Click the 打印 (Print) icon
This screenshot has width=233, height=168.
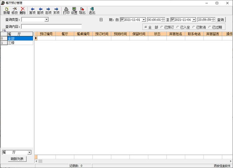[66, 10]
